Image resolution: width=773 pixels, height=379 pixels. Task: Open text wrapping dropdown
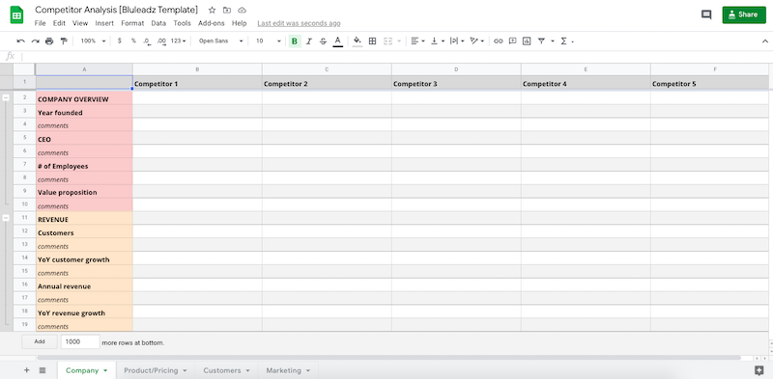click(x=457, y=41)
